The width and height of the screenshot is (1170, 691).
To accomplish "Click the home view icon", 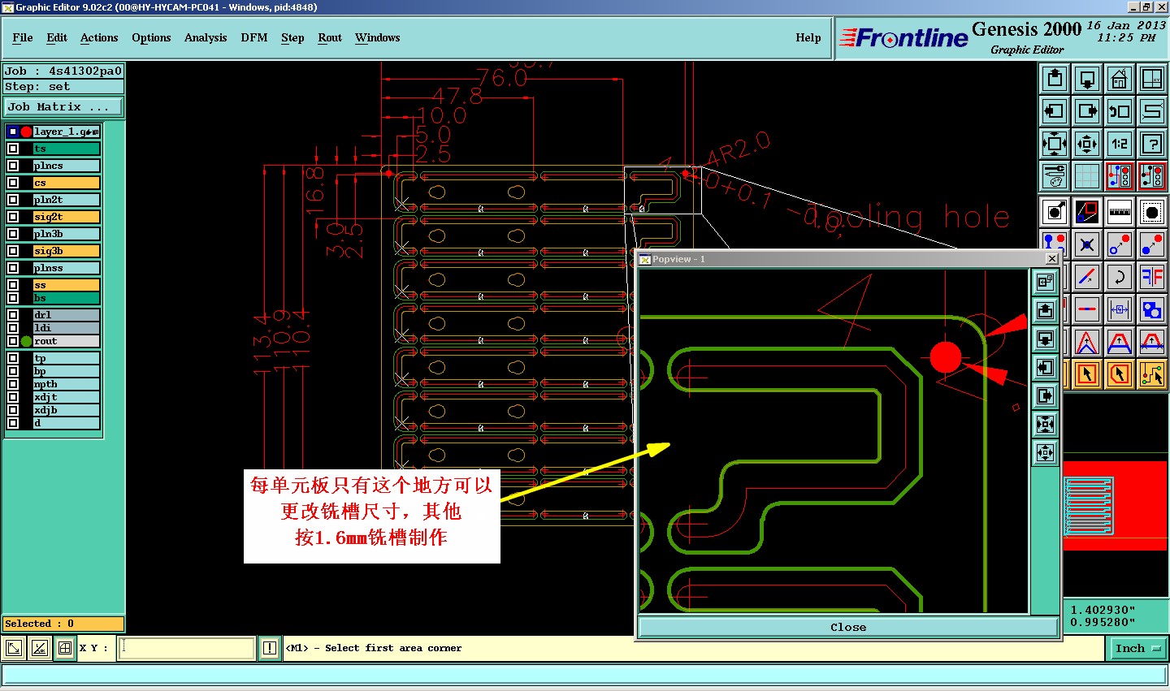I will coord(1120,79).
